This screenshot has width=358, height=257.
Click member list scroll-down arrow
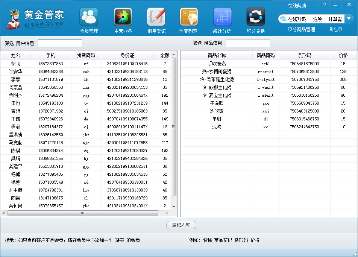click(174, 207)
